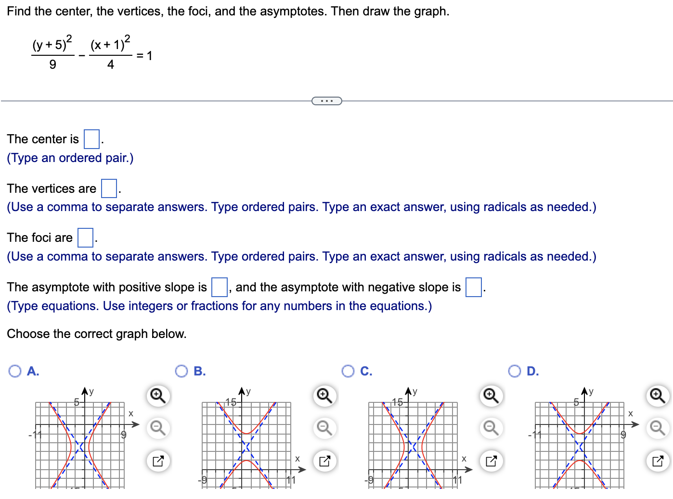Select answer choice B

coord(181,371)
